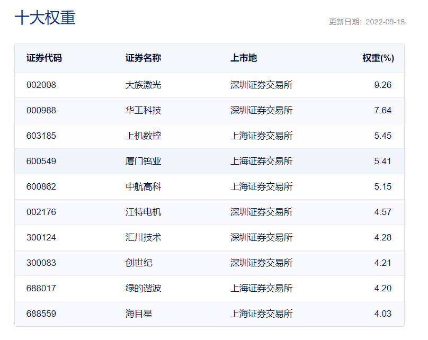Viewport: 428px width, 340px height.
Task: Select security code 688559
Action: coord(41,314)
